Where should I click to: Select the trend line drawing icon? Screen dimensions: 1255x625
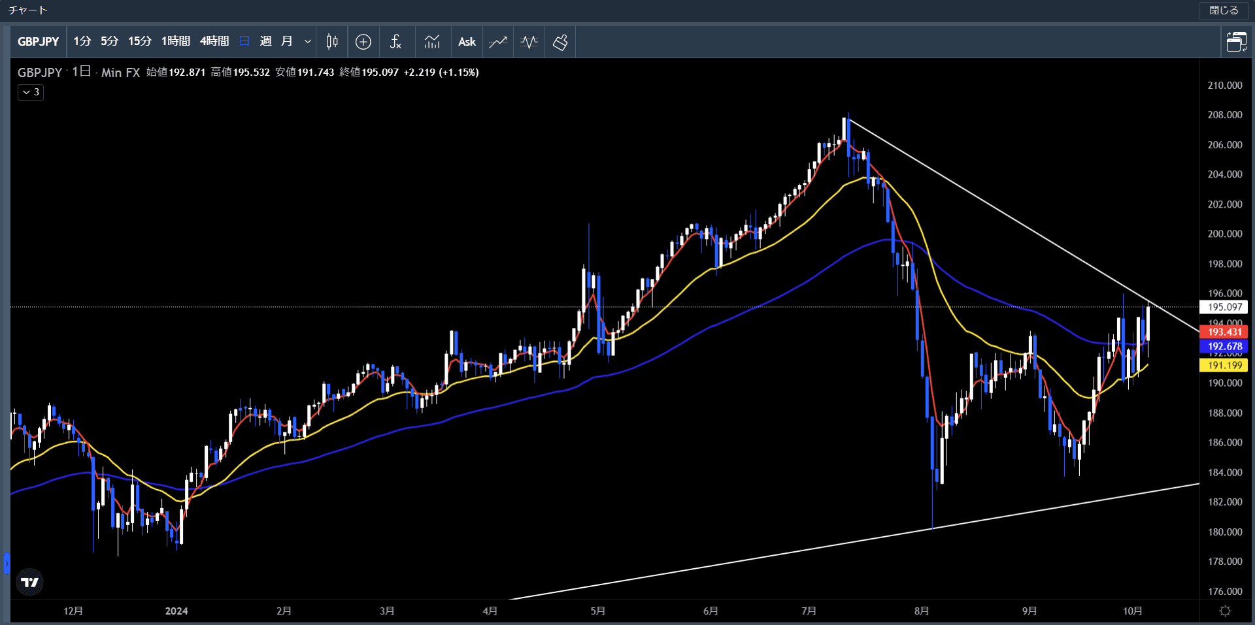pyautogui.click(x=498, y=42)
